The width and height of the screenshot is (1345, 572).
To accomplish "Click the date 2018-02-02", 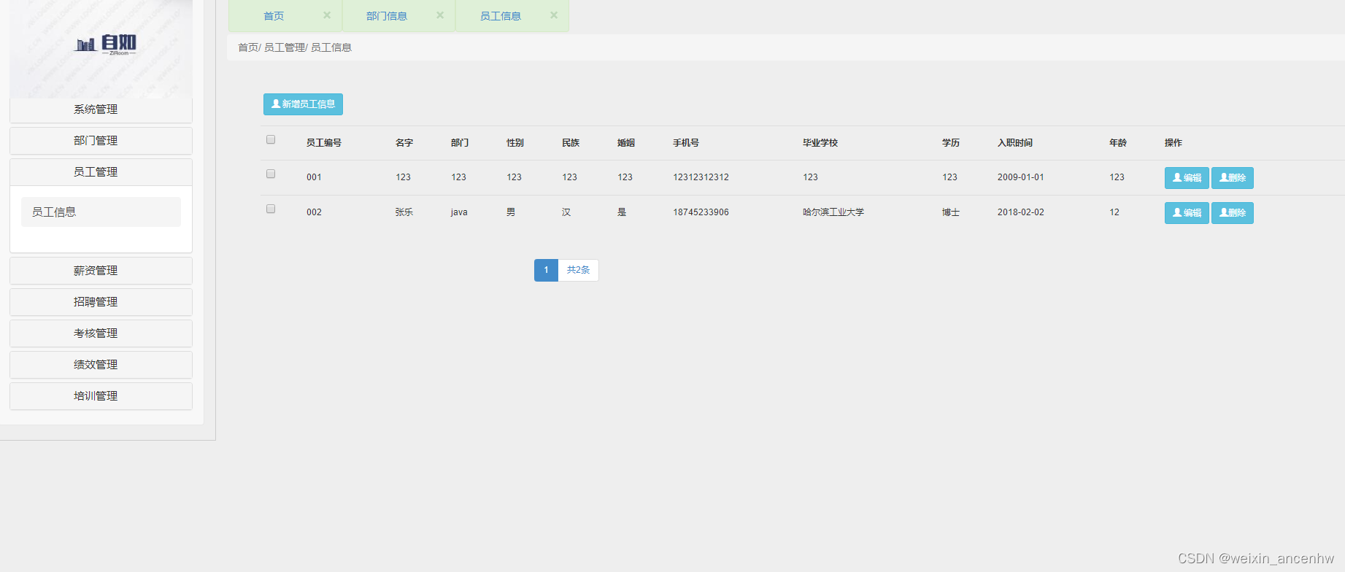I will pyautogui.click(x=1021, y=212).
